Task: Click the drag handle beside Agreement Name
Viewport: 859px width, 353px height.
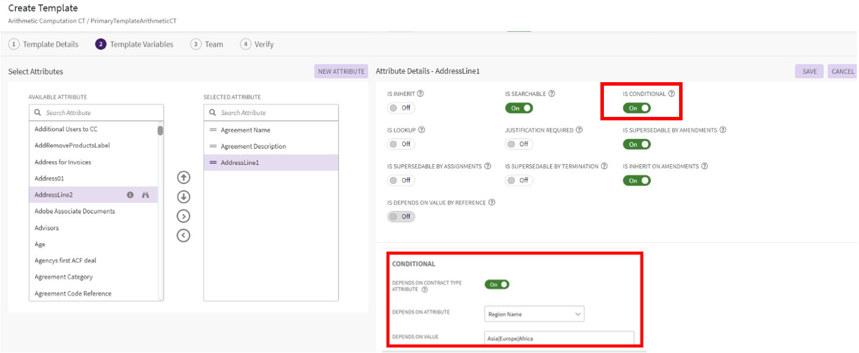Action: 213,130
